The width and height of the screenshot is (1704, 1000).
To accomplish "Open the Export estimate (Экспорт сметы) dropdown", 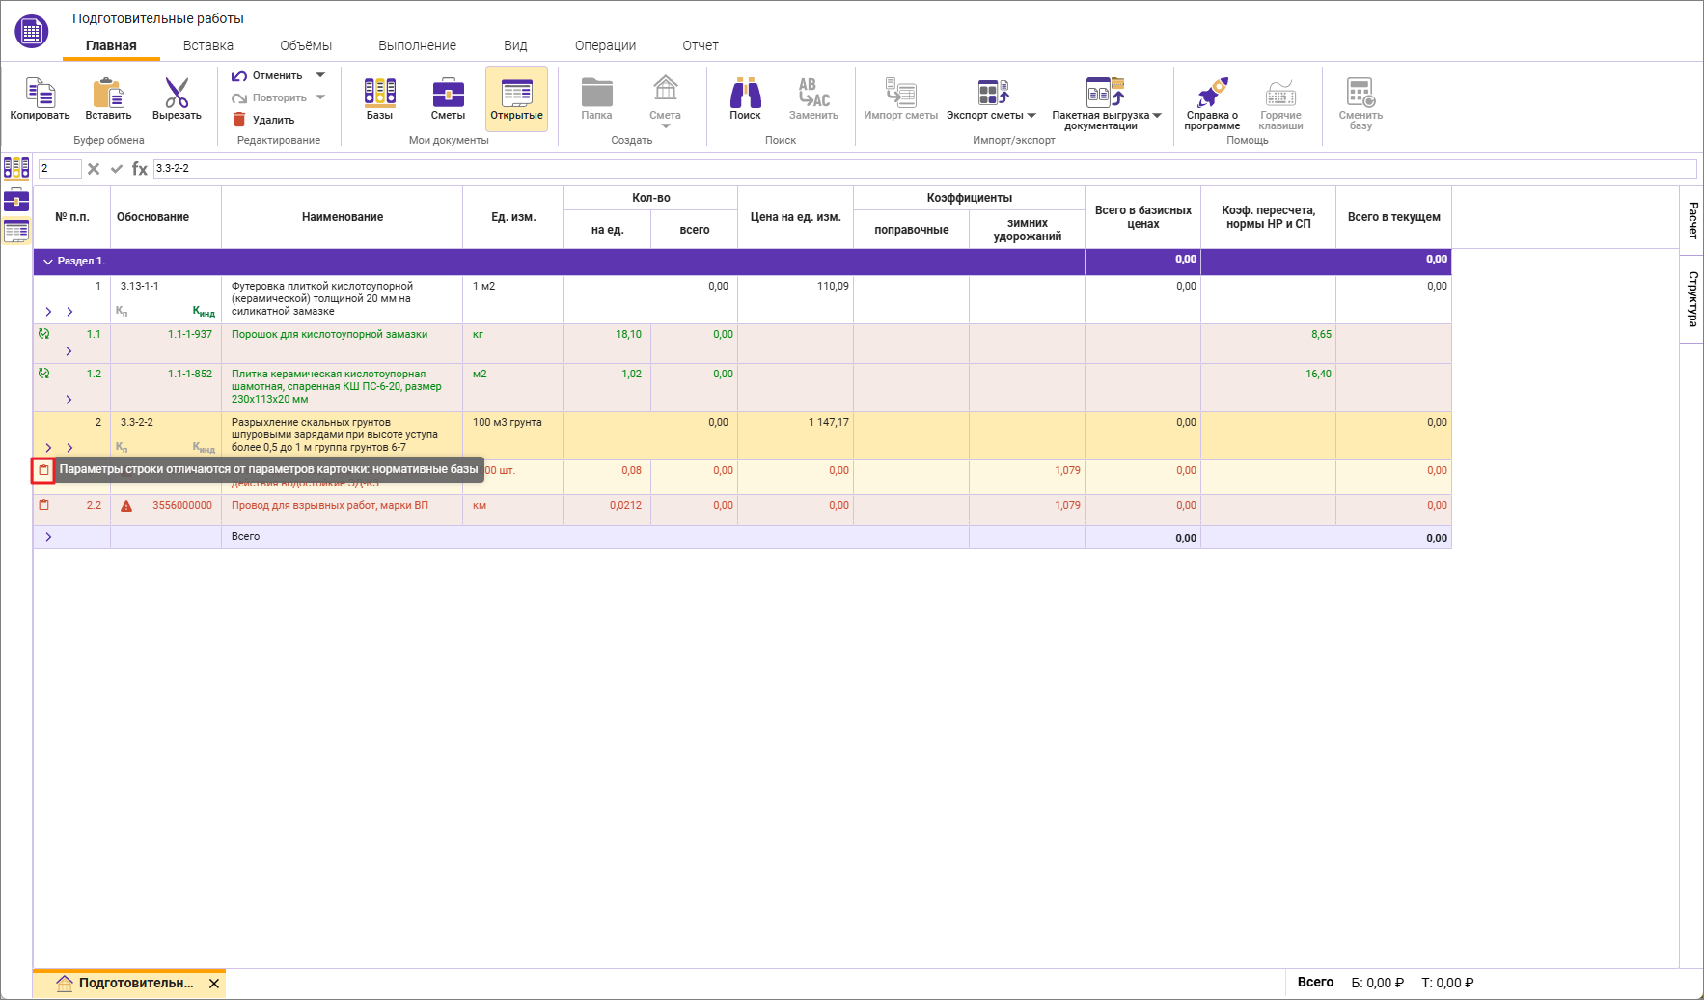I will (992, 98).
